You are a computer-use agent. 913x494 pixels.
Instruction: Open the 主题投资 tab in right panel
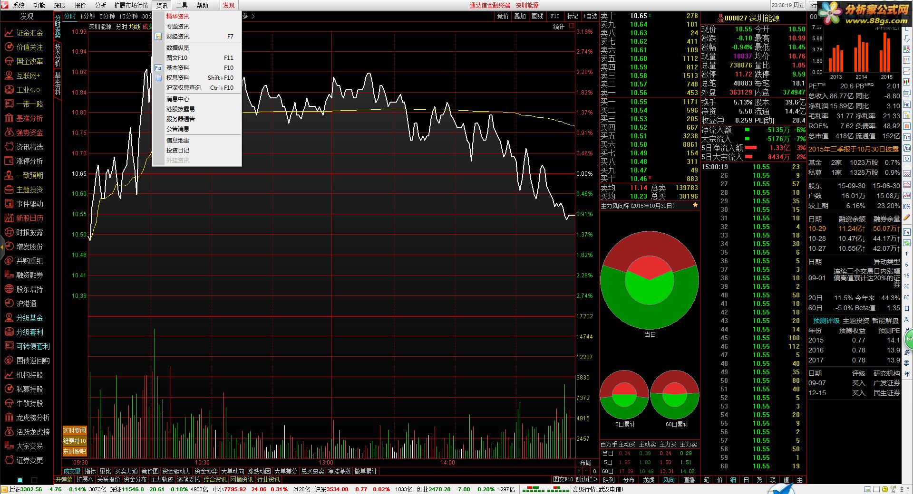click(x=856, y=321)
